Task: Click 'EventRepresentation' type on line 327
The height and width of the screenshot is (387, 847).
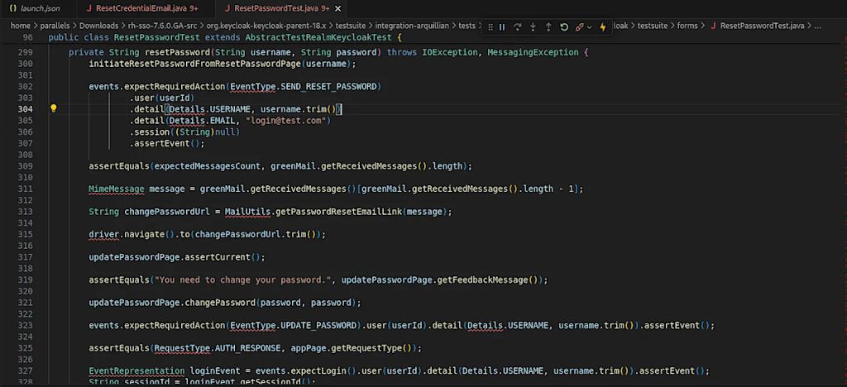Action: point(136,370)
